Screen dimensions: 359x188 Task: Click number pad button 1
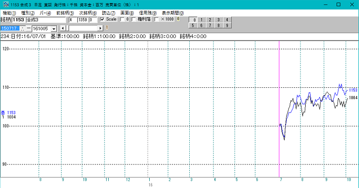click(x=201, y=20)
